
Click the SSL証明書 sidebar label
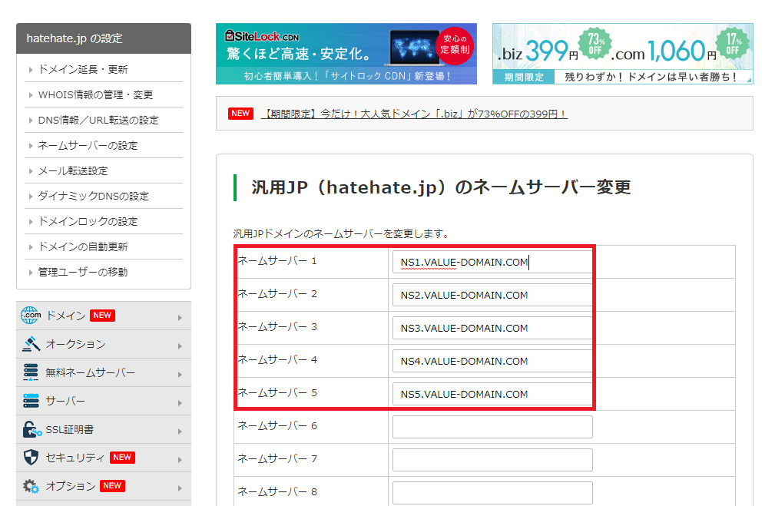pyautogui.click(x=70, y=429)
